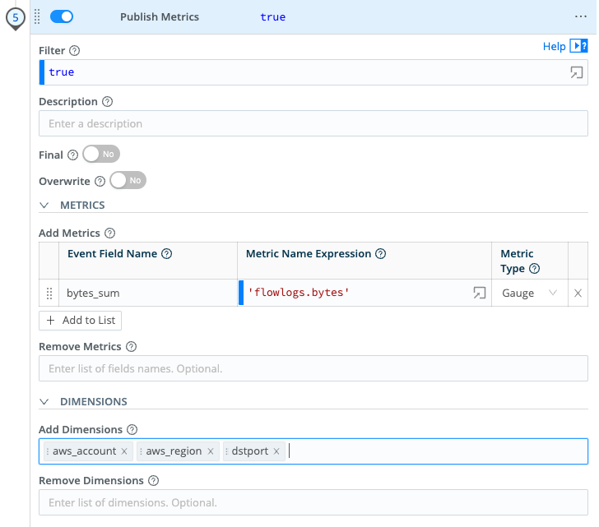Collapse the METRICS section

[x=44, y=206]
